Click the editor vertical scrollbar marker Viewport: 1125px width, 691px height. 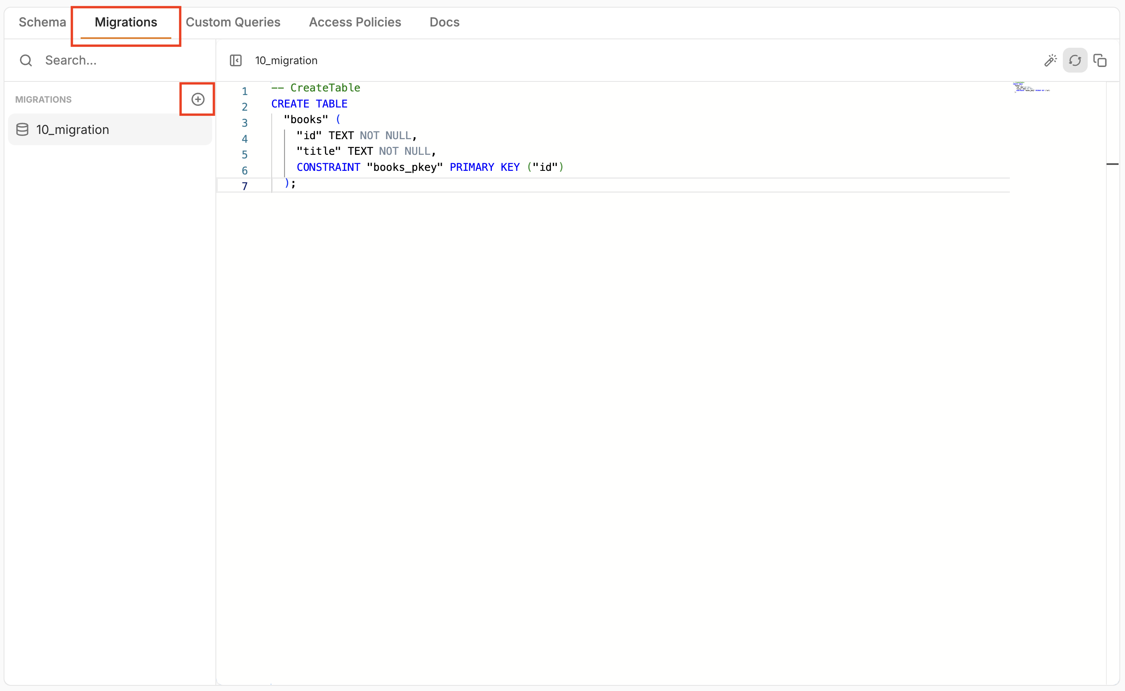pyautogui.click(x=1112, y=164)
